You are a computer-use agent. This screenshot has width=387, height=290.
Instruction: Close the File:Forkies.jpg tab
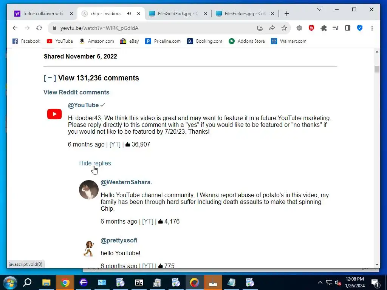[x=272, y=14]
